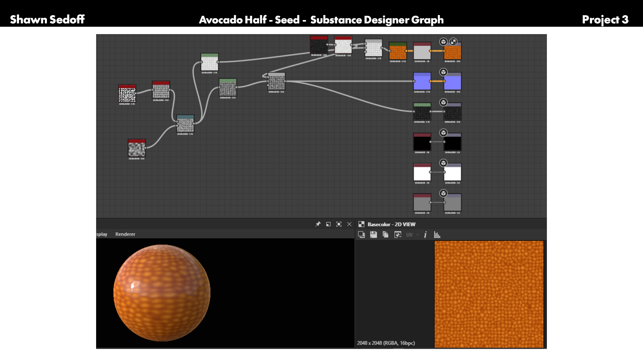Close the 3D view panel

[349, 224]
